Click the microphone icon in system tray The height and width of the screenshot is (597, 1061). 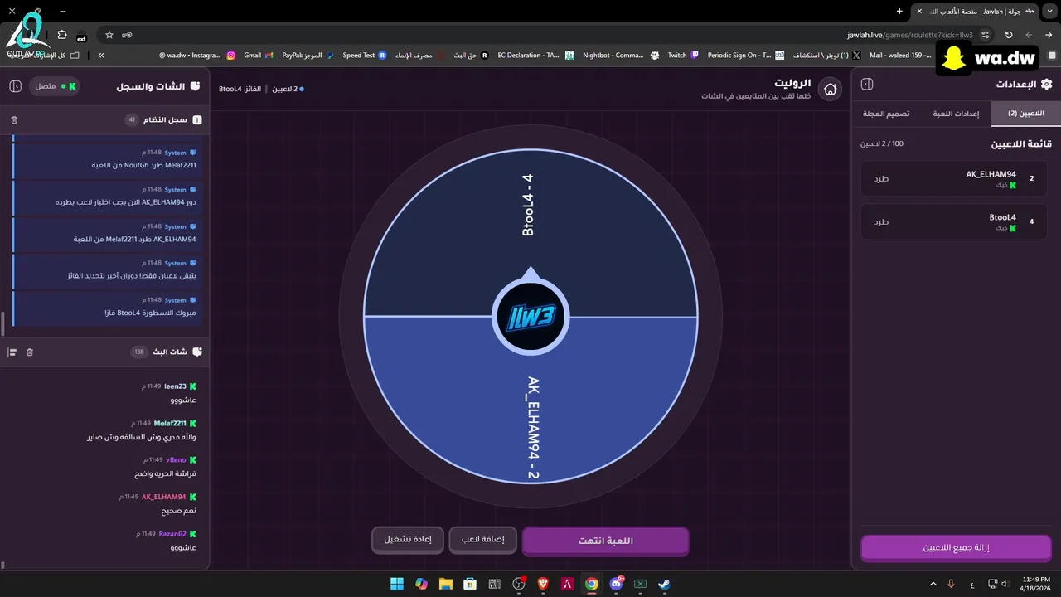coord(951,584)
